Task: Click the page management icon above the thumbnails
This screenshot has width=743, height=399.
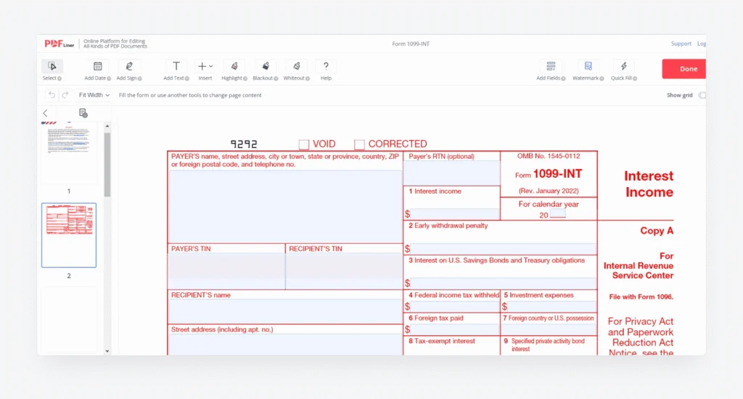Action: (x=83, y=112)
